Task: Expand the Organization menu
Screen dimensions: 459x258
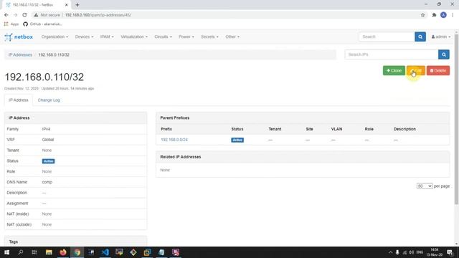Action: [55, 37]
